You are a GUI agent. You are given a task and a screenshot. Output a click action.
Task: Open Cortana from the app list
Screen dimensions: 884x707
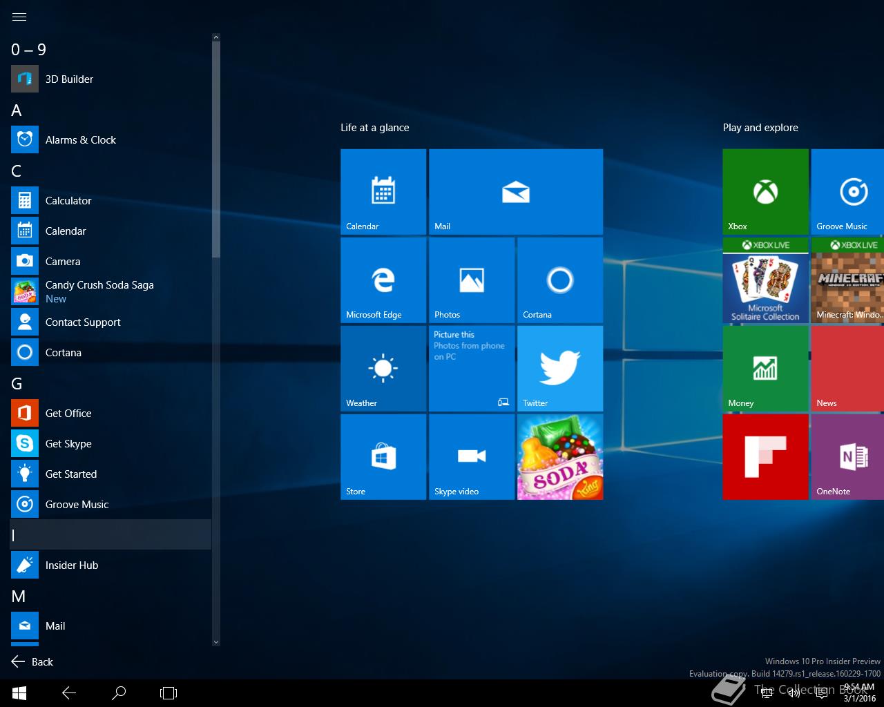(x=110, y=352)
